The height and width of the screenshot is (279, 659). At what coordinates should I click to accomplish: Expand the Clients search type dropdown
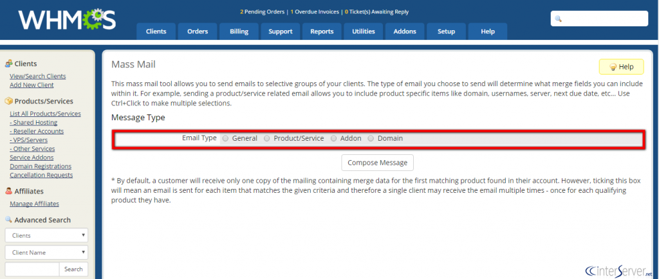[x=46, y=235]
